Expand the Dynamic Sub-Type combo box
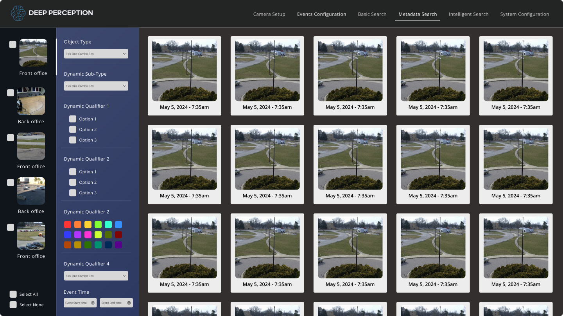 (x=96, y=86)
